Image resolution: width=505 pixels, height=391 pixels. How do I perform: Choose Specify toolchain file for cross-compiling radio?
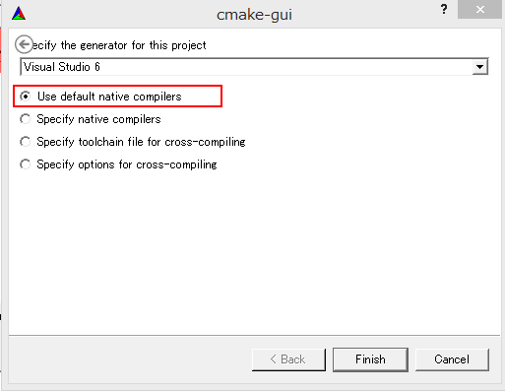coord(26,142)
